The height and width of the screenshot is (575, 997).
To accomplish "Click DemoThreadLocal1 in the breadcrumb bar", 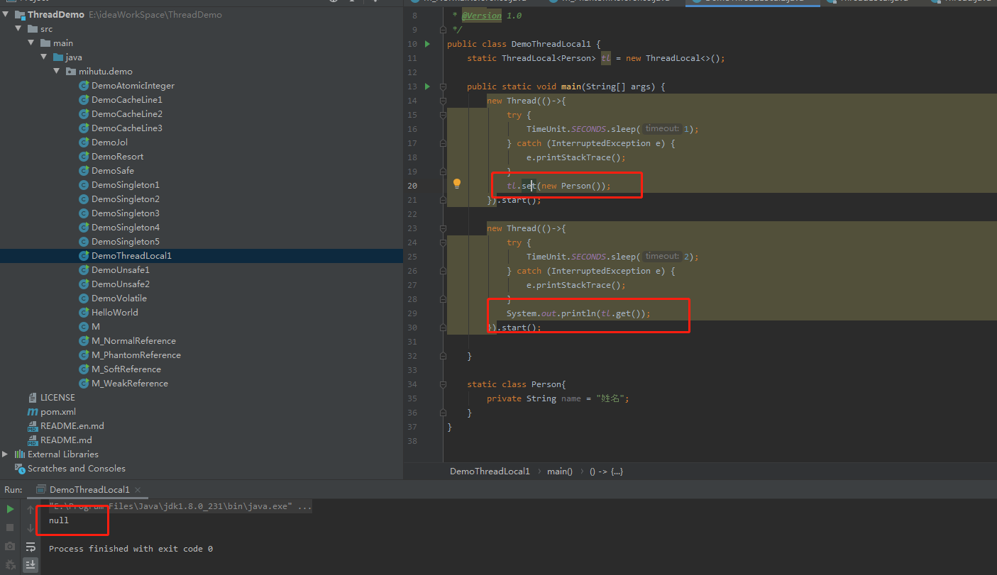I will (x=490, y=471).
